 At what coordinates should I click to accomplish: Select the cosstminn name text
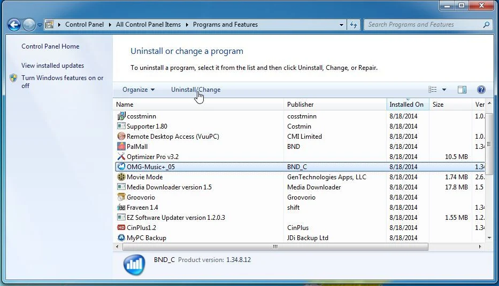coord(141,116)
